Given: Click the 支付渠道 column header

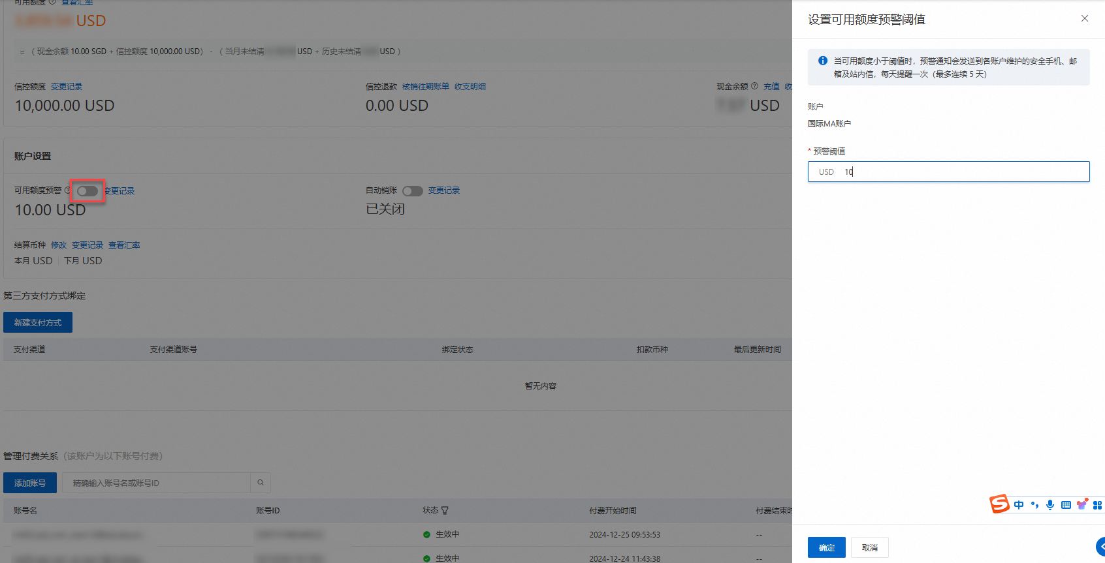Looking at the screenshot, I should [29, 350].
